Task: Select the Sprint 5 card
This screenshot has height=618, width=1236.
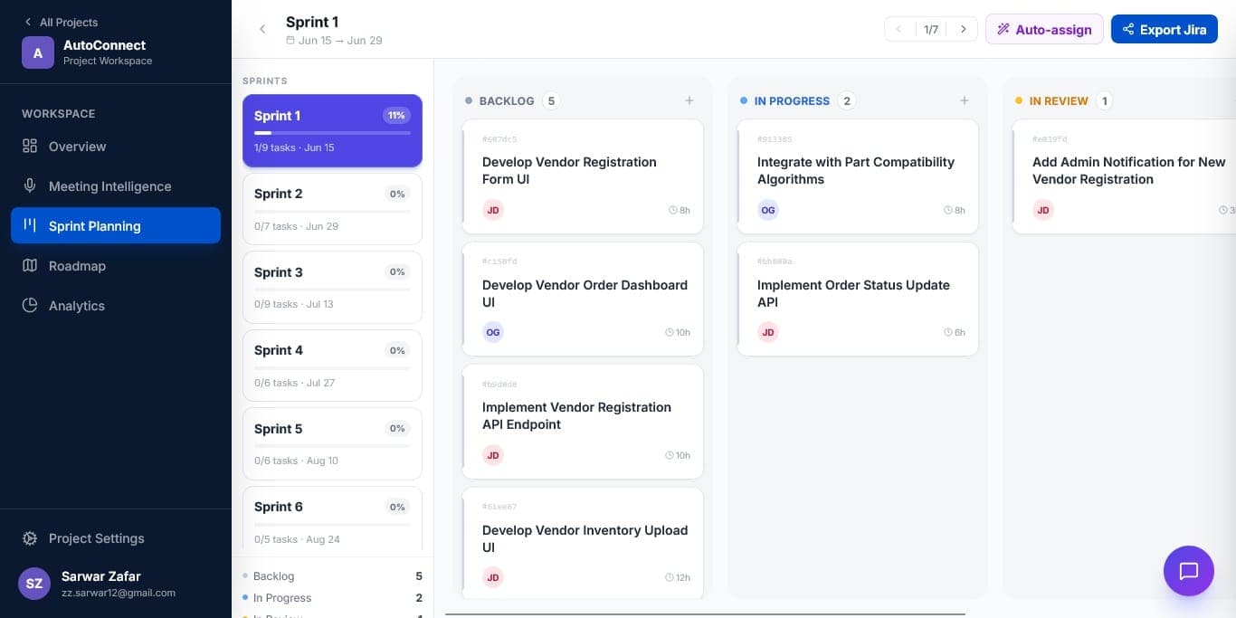Action: pyautogui.click(x=332, y=443)
